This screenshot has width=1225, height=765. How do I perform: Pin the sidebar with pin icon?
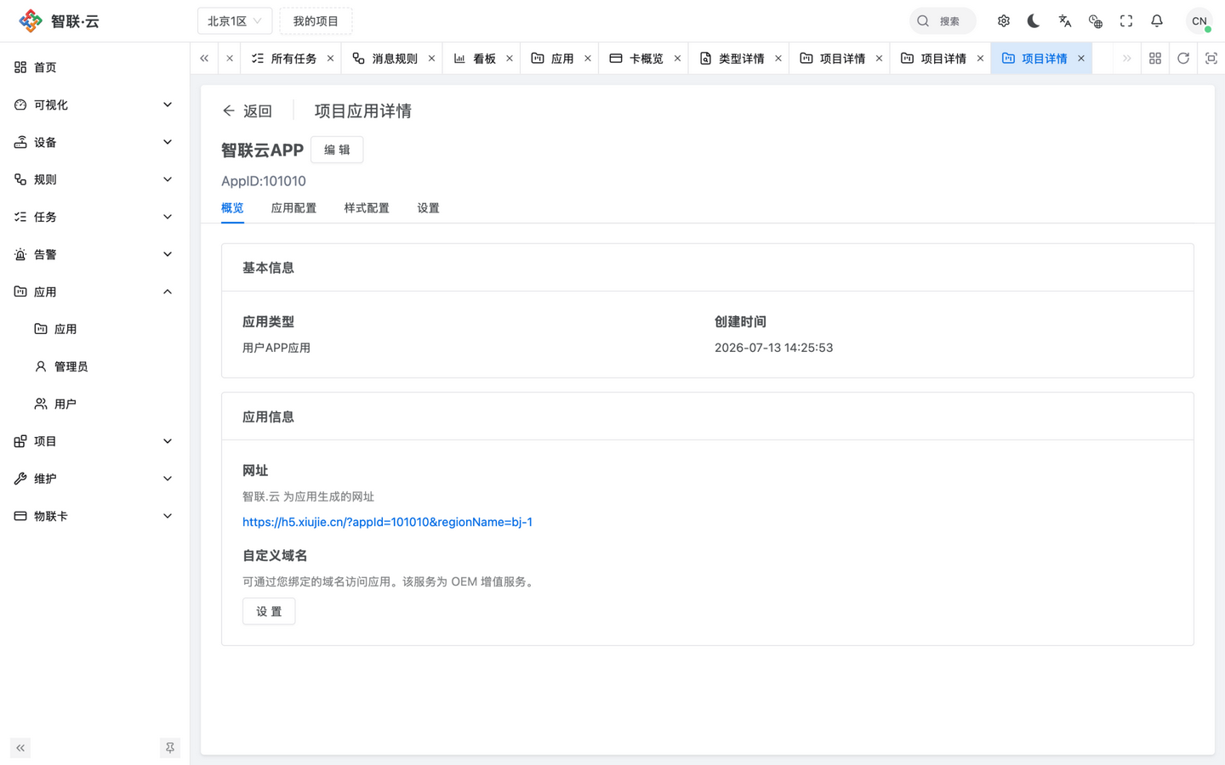pyautogui.click(x=170, y=748)
